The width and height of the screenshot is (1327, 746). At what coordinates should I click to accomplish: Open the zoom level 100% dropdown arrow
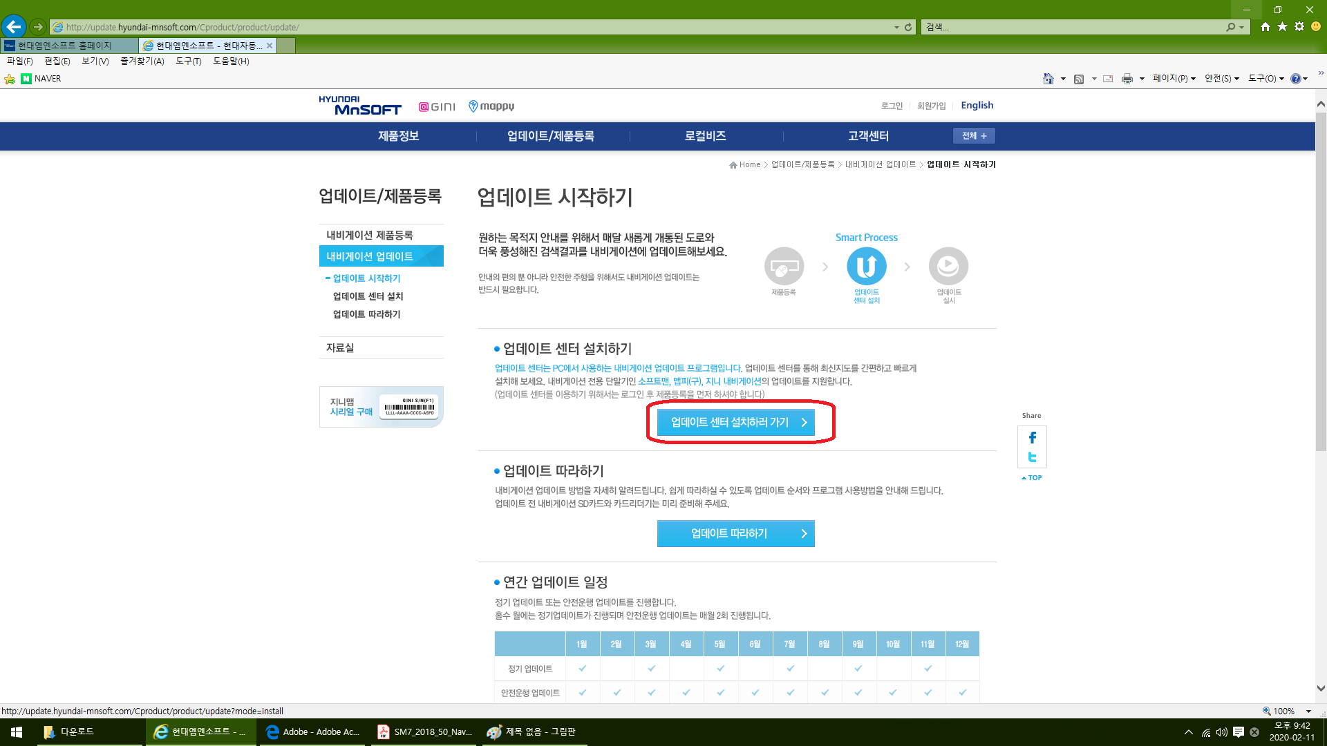[x=1308, y=711]
